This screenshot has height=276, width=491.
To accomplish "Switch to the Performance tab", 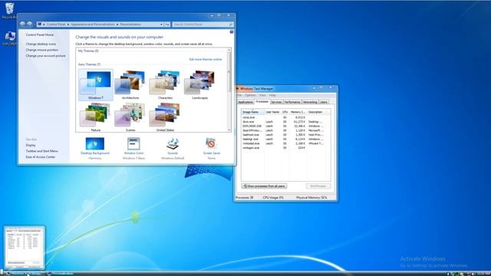I will click(x=292, y=102).
